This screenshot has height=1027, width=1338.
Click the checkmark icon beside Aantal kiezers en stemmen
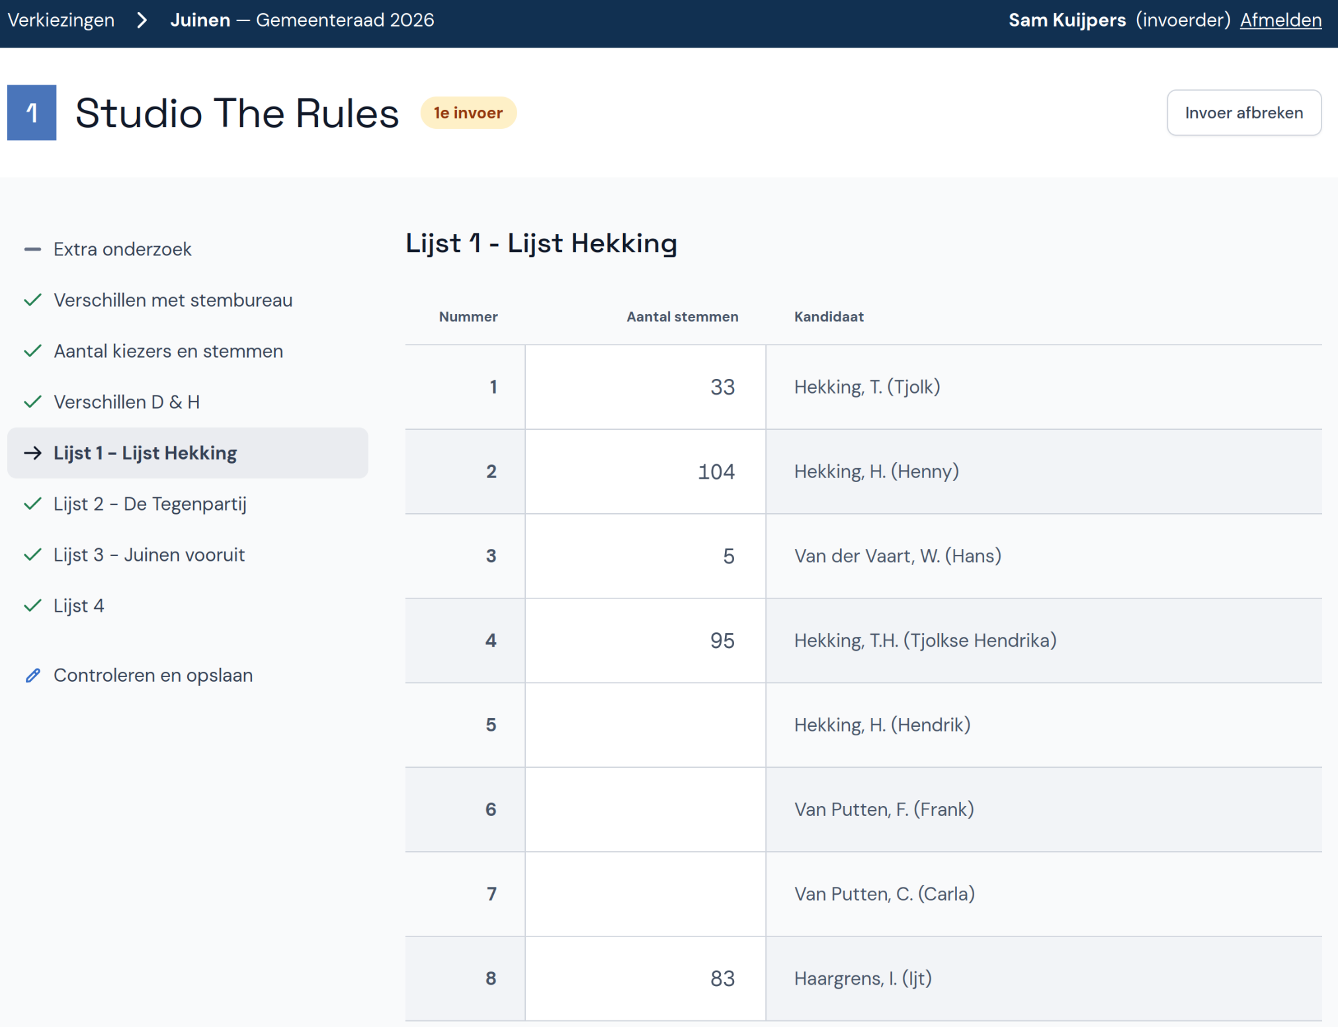coord(32,351)
